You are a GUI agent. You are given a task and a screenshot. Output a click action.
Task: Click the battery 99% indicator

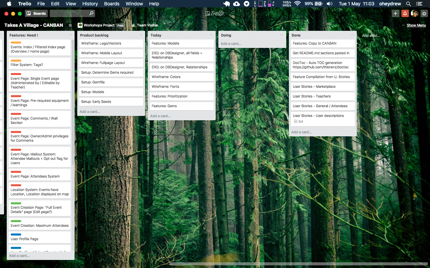point(313,4)
